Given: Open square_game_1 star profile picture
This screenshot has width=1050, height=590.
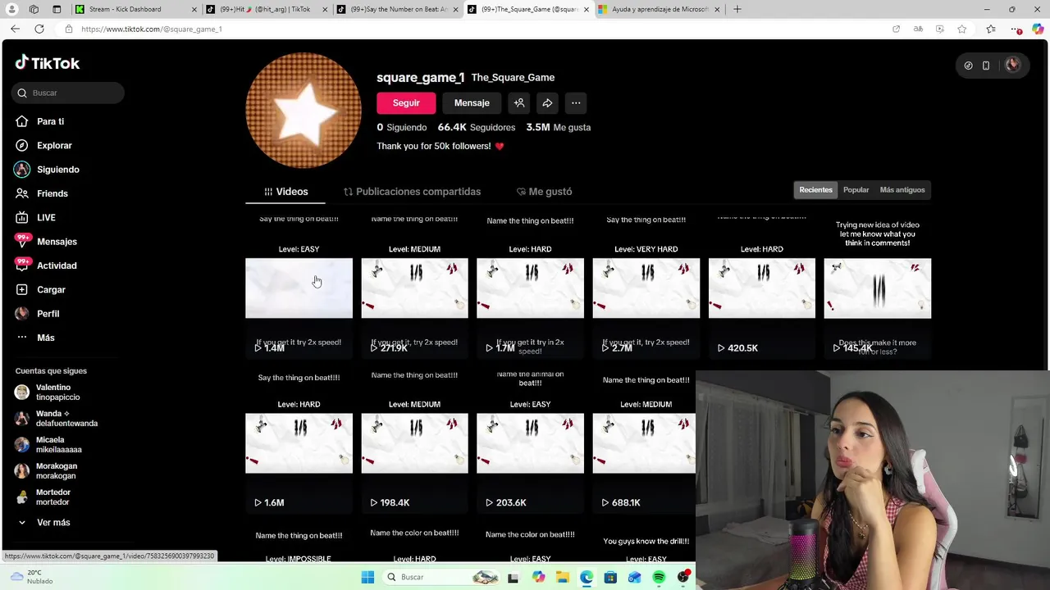Looking at the screenshot, I should coord(304,111).
